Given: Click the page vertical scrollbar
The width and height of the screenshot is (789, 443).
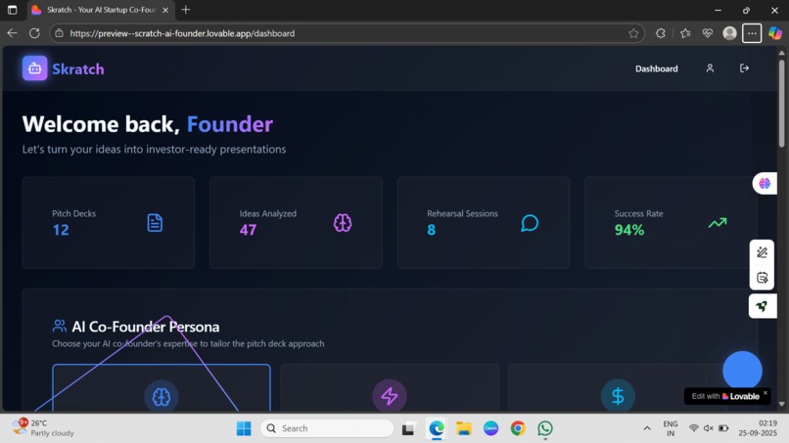Looking at the screenshot, I should (781, 103).
